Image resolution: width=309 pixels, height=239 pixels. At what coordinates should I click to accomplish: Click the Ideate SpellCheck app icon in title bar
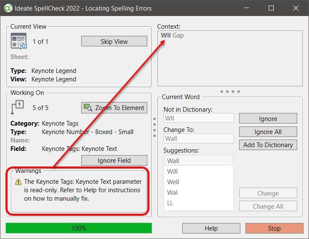click(x=8, y=8)
